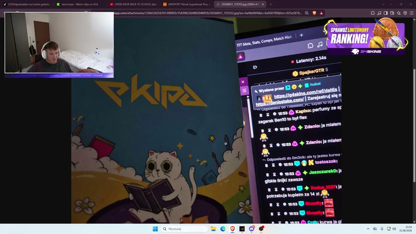
Task: Open the Brave Rewards triangle icon
Action: coord(321,13)
